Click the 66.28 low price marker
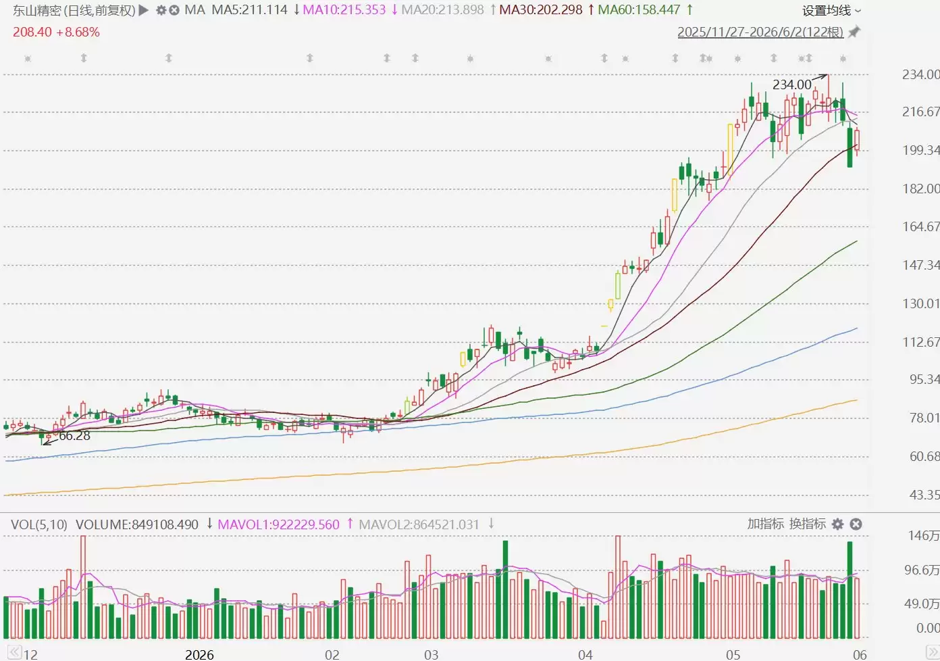 tap(74, 436)
